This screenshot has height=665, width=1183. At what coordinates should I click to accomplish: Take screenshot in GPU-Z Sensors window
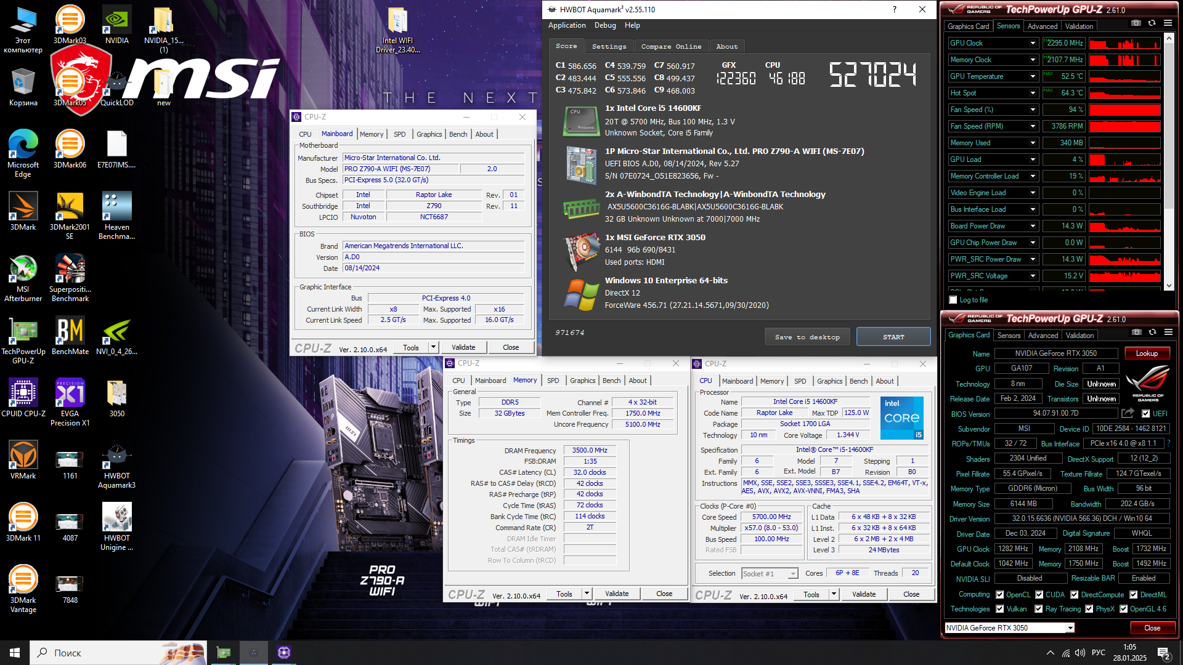1136,23
